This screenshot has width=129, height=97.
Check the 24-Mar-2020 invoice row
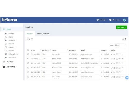(28, 59)
